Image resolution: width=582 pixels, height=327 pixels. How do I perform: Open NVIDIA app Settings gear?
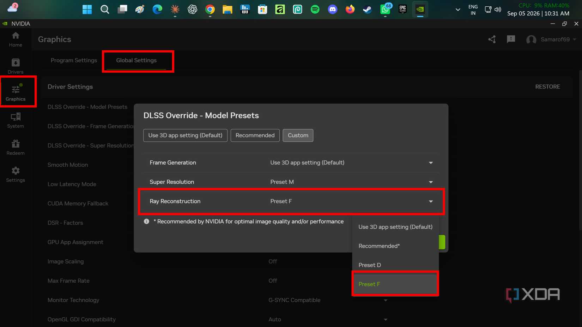(16, 174)
